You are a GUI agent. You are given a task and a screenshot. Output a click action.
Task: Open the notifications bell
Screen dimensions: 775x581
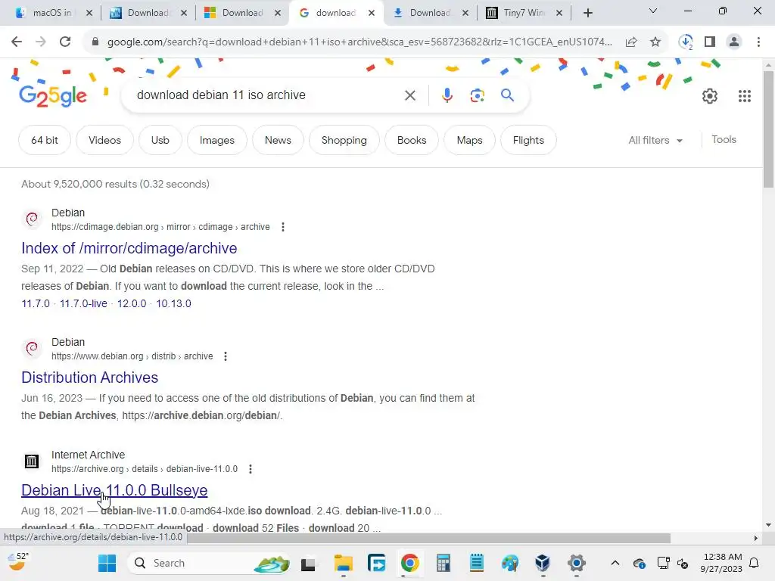click(755, 563)
